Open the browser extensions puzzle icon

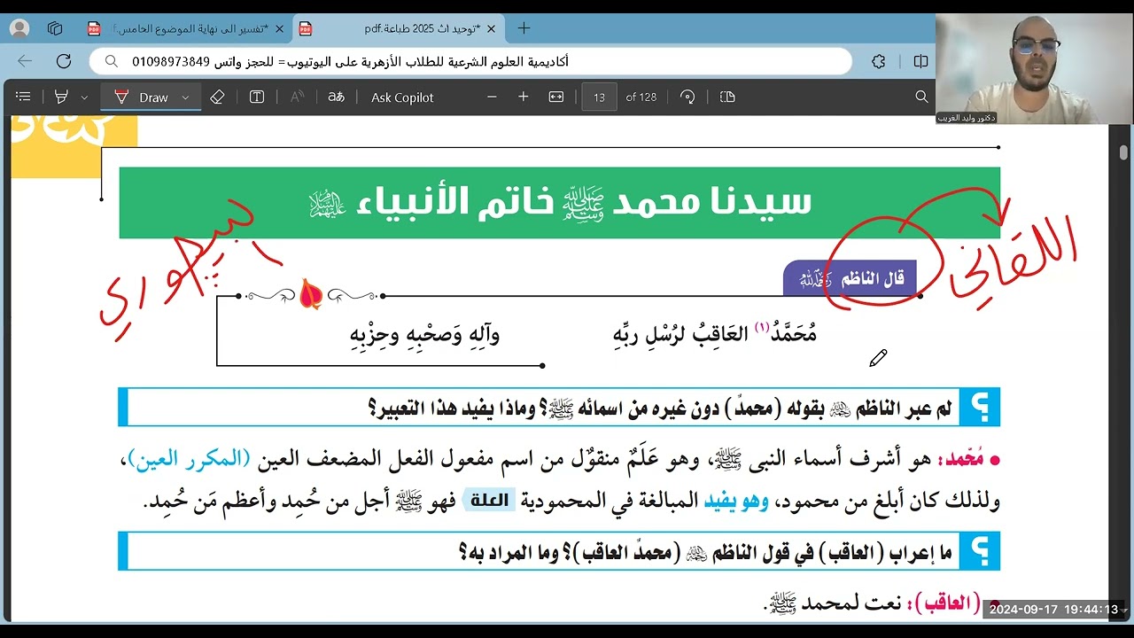point(879,61)
